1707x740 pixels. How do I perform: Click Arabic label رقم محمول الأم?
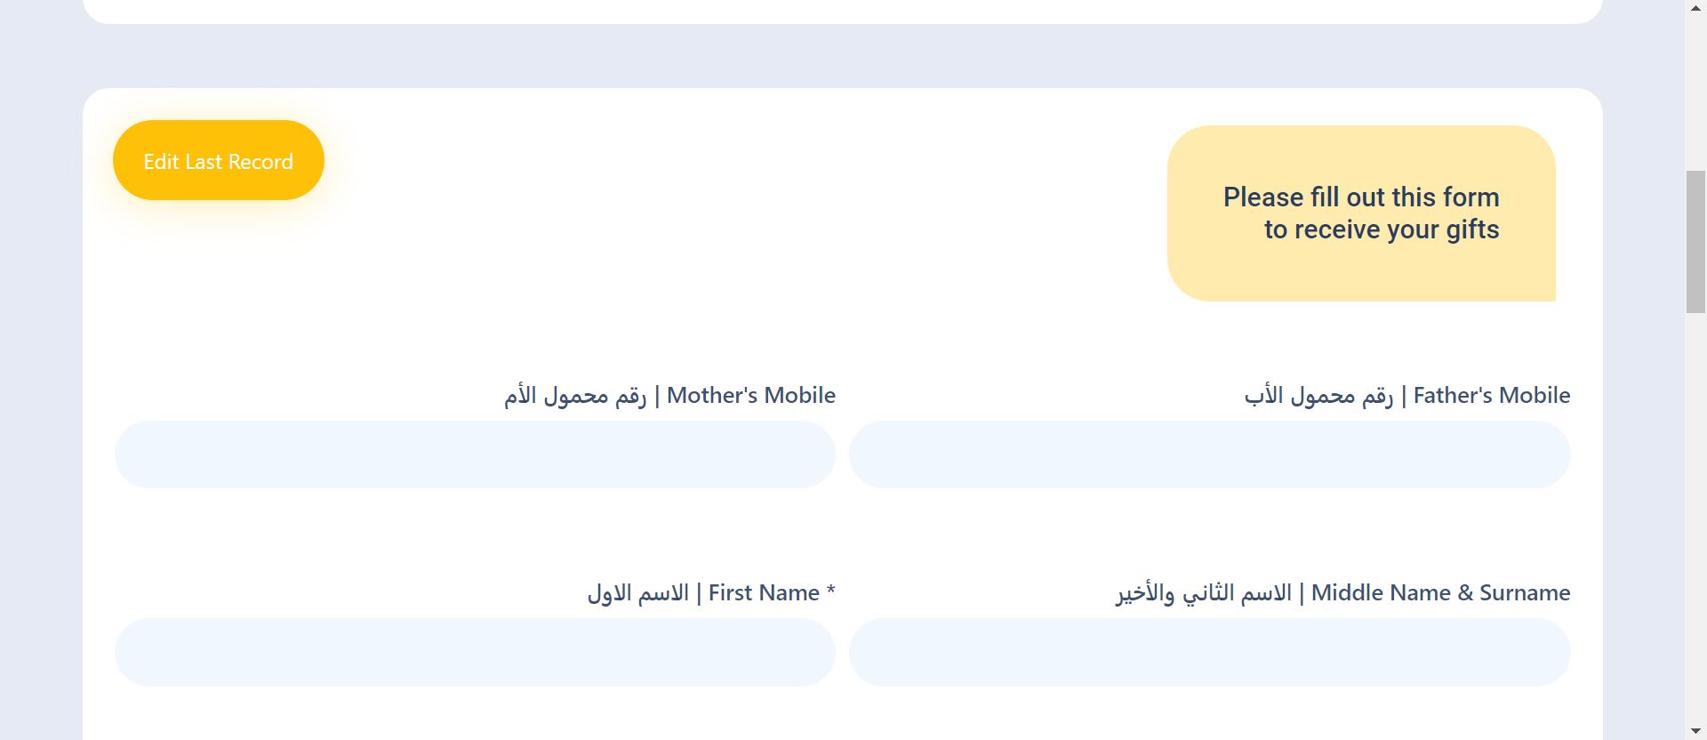575,395
